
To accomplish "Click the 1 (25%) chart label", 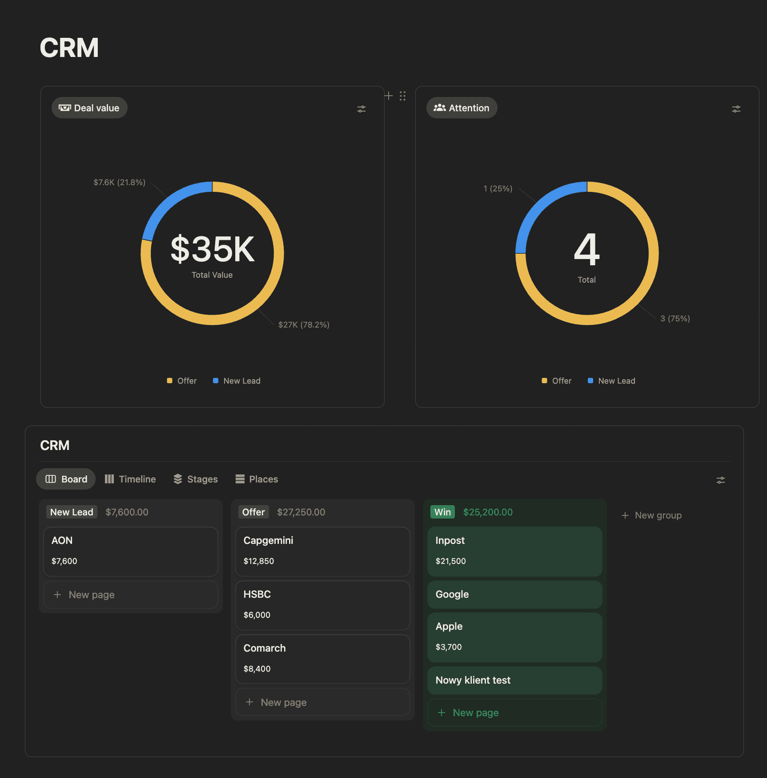I will [498, 189].
